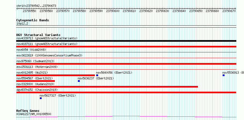Select the nsv5594567 (Ebert2021) red bar
The width and height of the screenshot is (244, 120).
[x=36, y=81]
